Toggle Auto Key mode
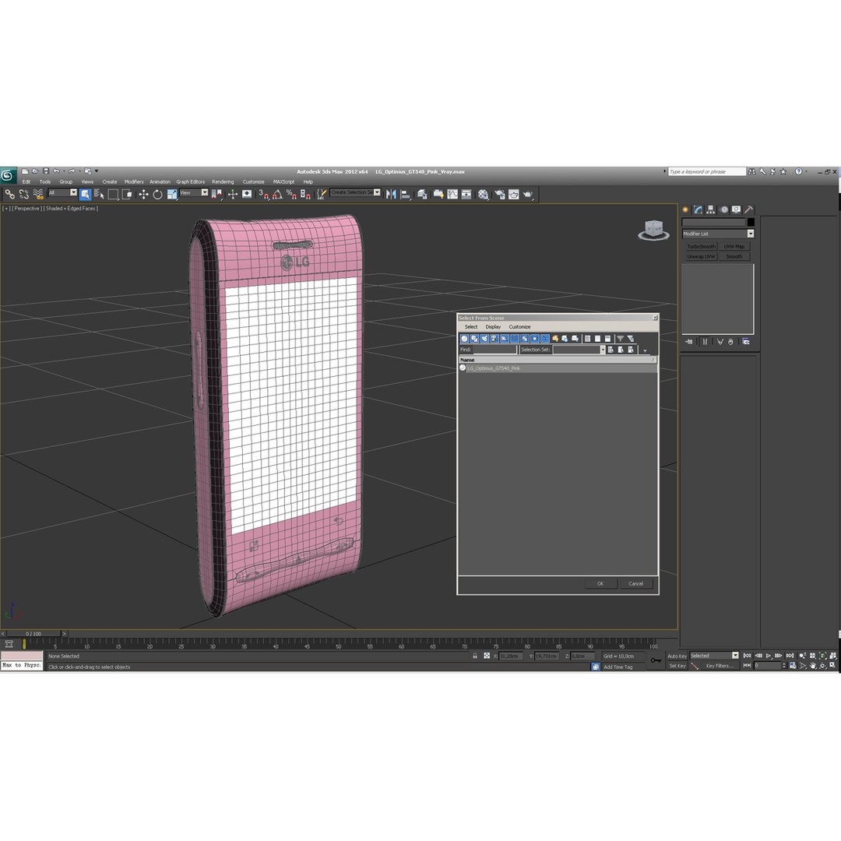 (677, 656)
